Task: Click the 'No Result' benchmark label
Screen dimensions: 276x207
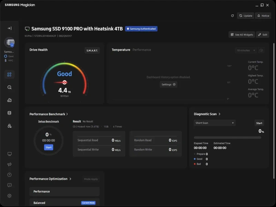Action: click(88, 121)
